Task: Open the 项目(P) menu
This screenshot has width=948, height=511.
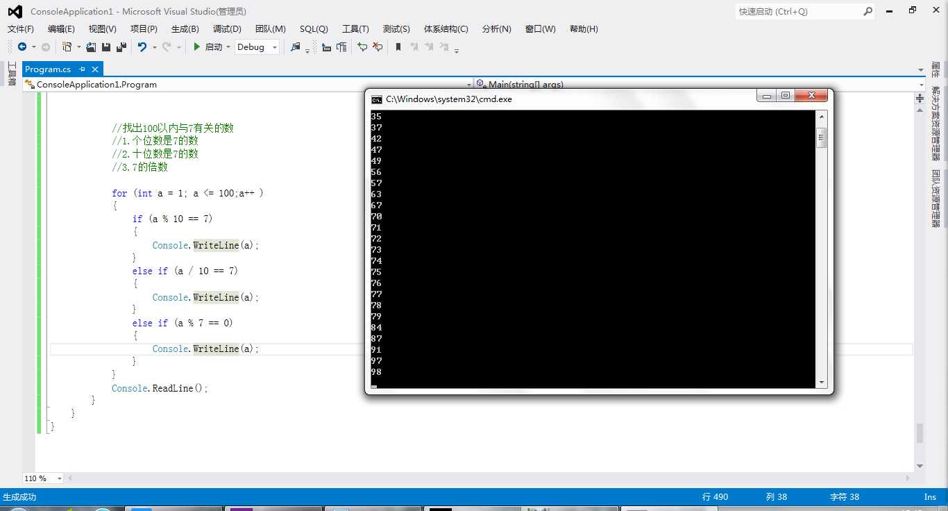Action: 144,29
